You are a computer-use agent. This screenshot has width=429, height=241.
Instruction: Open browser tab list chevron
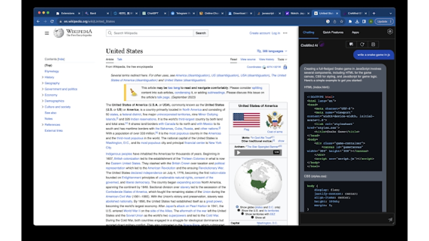(x=390, y=13)
